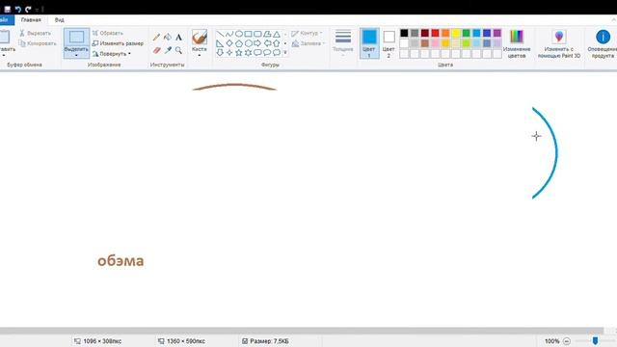Viewport: 617px width, 347px height.
Task: Pick the oval shape
Action: [239, 34]
